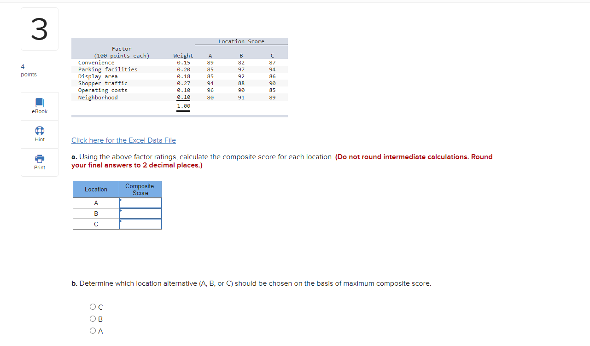Click the Display area weight 0.18
590x346 pixels.
click(x=183, y=76)
